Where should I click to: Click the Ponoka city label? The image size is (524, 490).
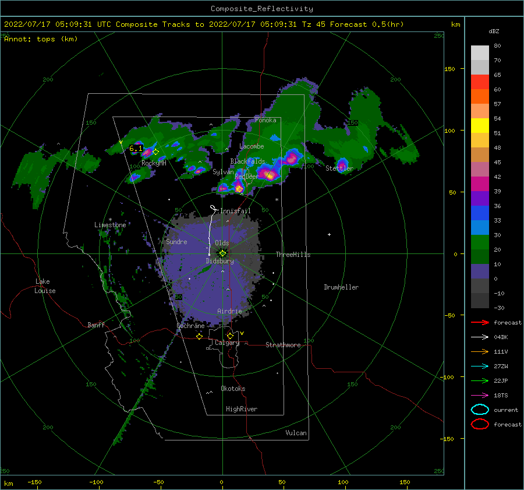coord(265,120)
